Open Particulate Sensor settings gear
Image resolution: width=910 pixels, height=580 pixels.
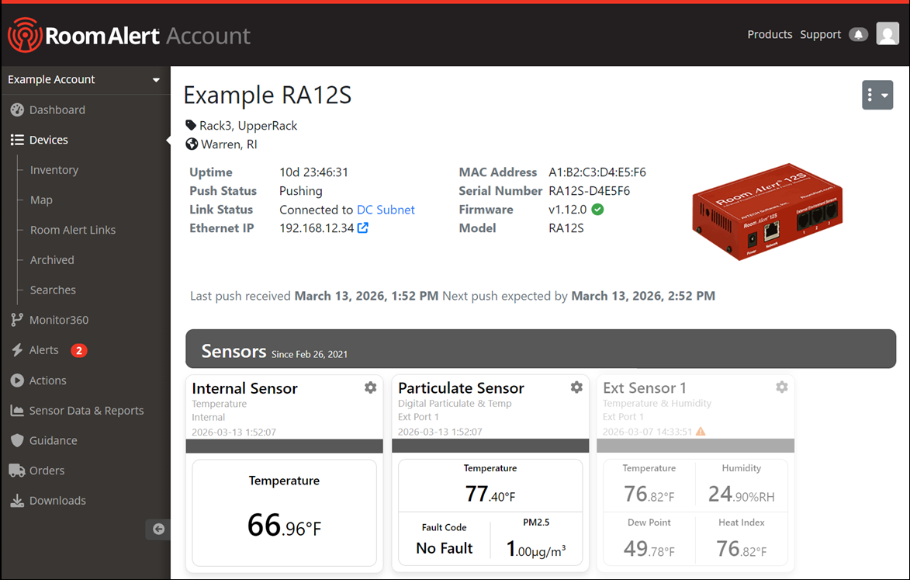pos(576,387)
